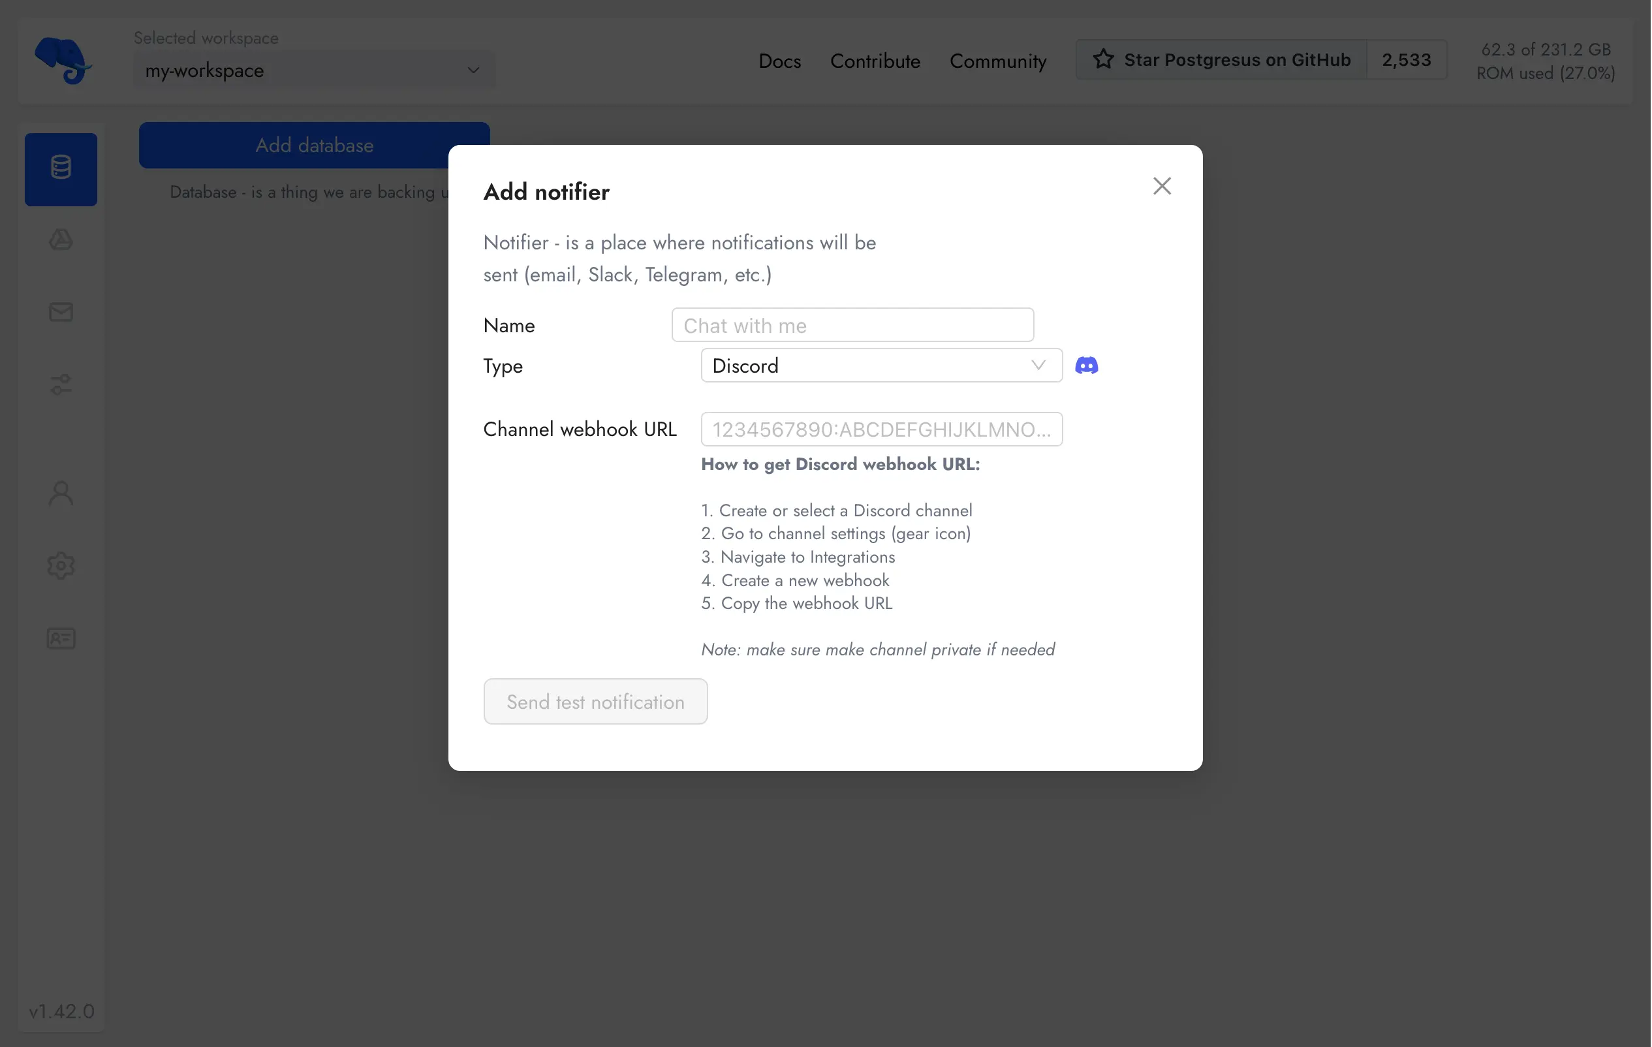The height and width of the screenshot is (1047, 1652).
Task: Open the email notifiers sidebar section
Action: coord(60,312)
